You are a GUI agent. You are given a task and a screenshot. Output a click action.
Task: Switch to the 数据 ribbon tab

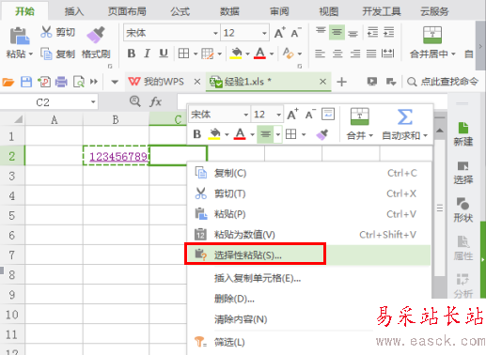pyautogui.click(x=229, y=11)
